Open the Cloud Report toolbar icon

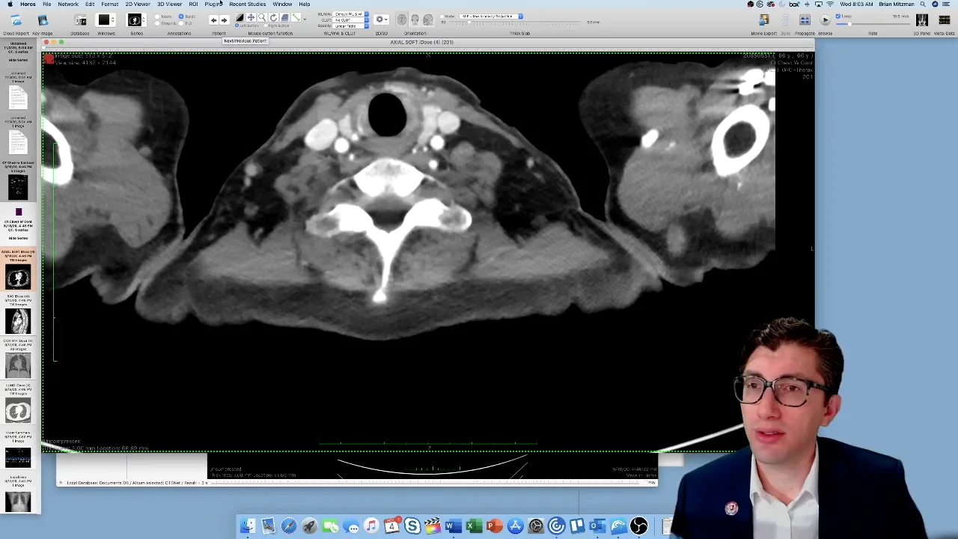[17, 20]
